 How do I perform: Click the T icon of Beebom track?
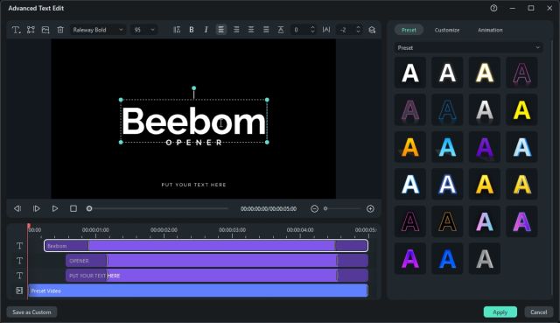[19, 246]
